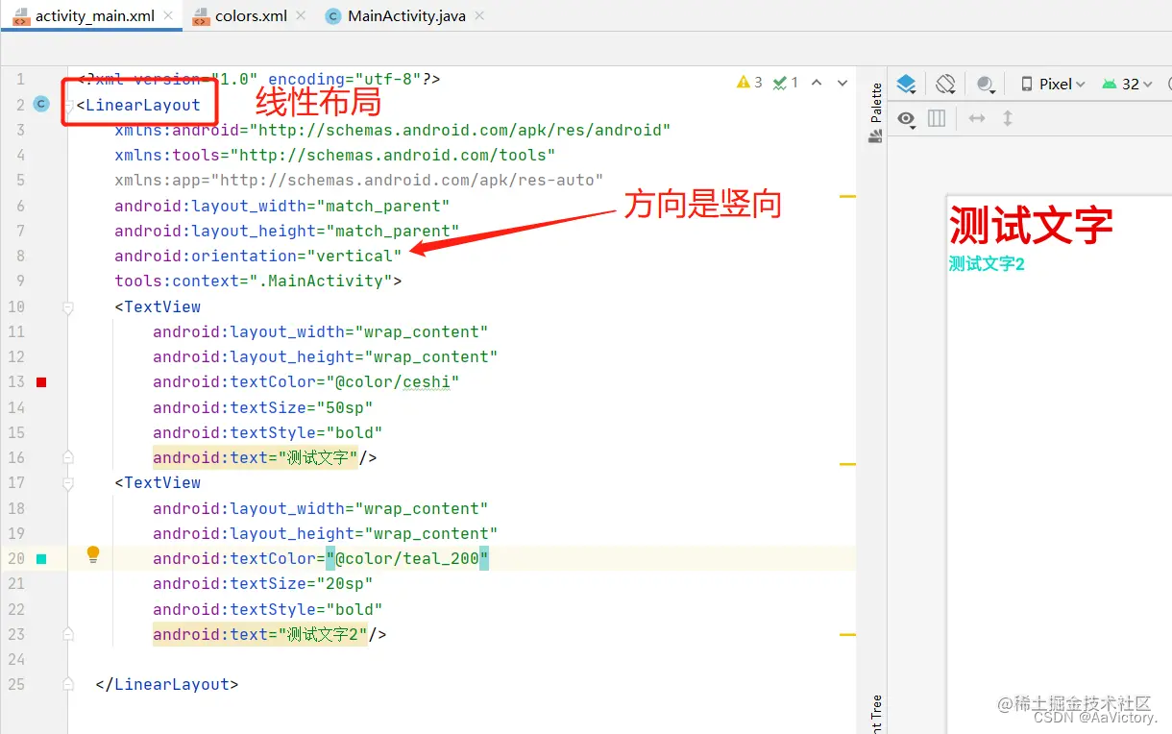The image size is (1172, 734).
Task: Click the light bulb quick-fix icon
Action: point(93,554)
